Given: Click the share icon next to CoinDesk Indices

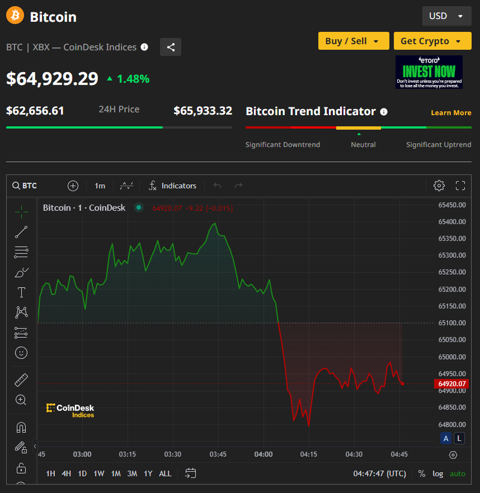Looking at the screenshot, I should [171, 47].
